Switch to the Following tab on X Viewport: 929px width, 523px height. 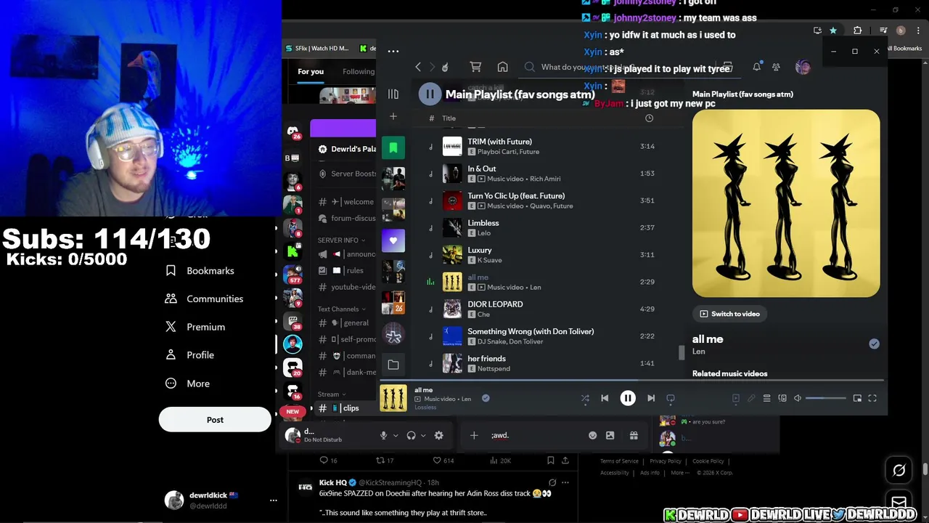point(359,71)
